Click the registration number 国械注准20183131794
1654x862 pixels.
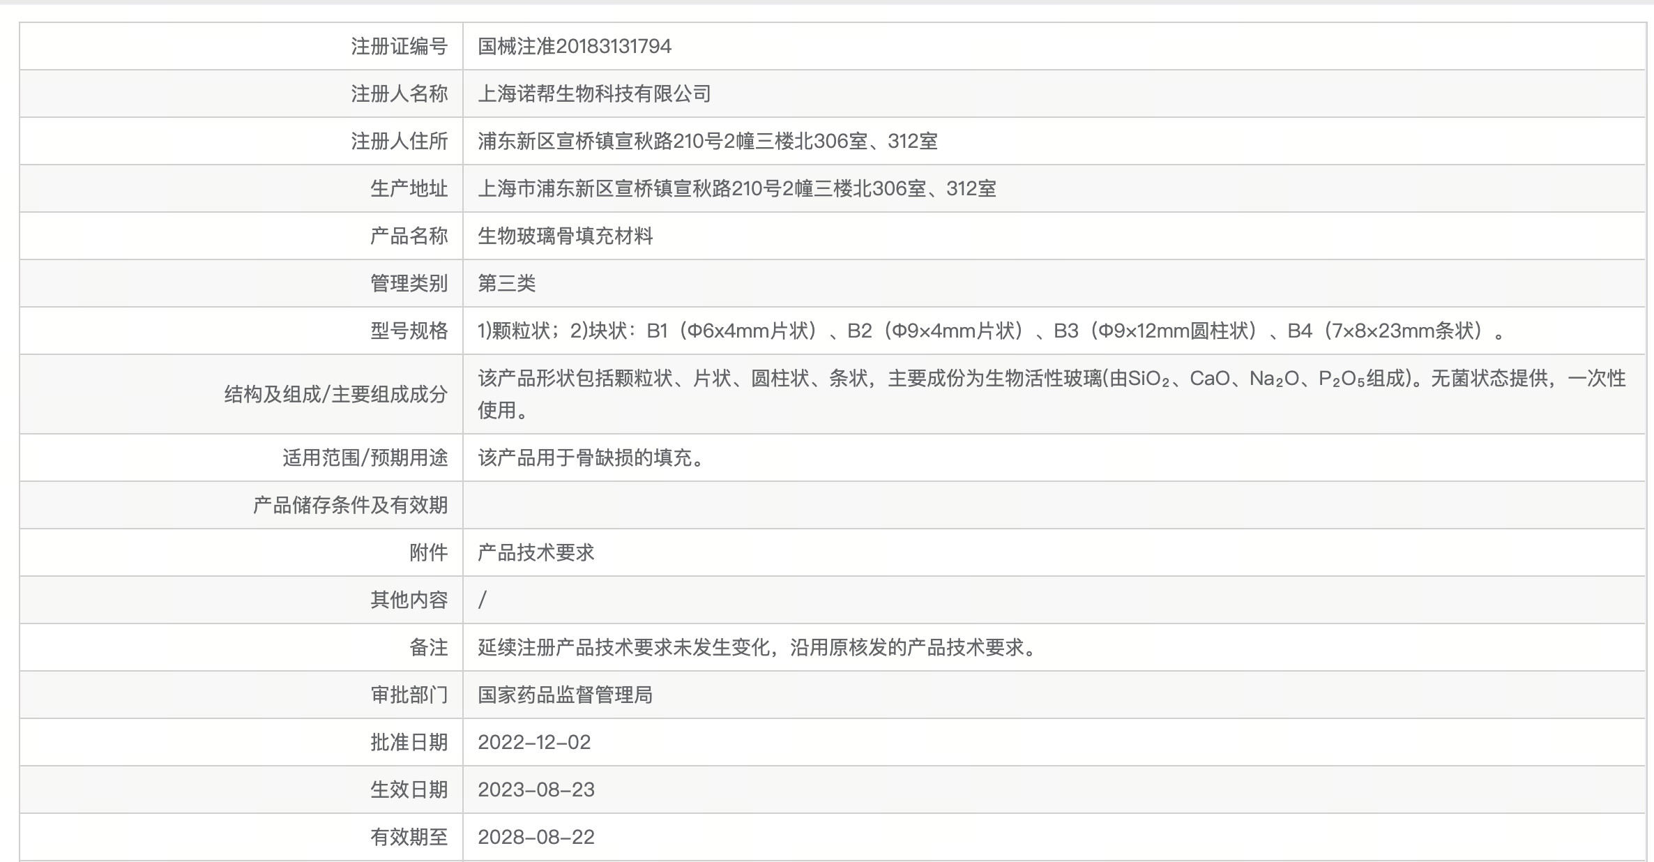pyautogui.click(x=575, y=47)
